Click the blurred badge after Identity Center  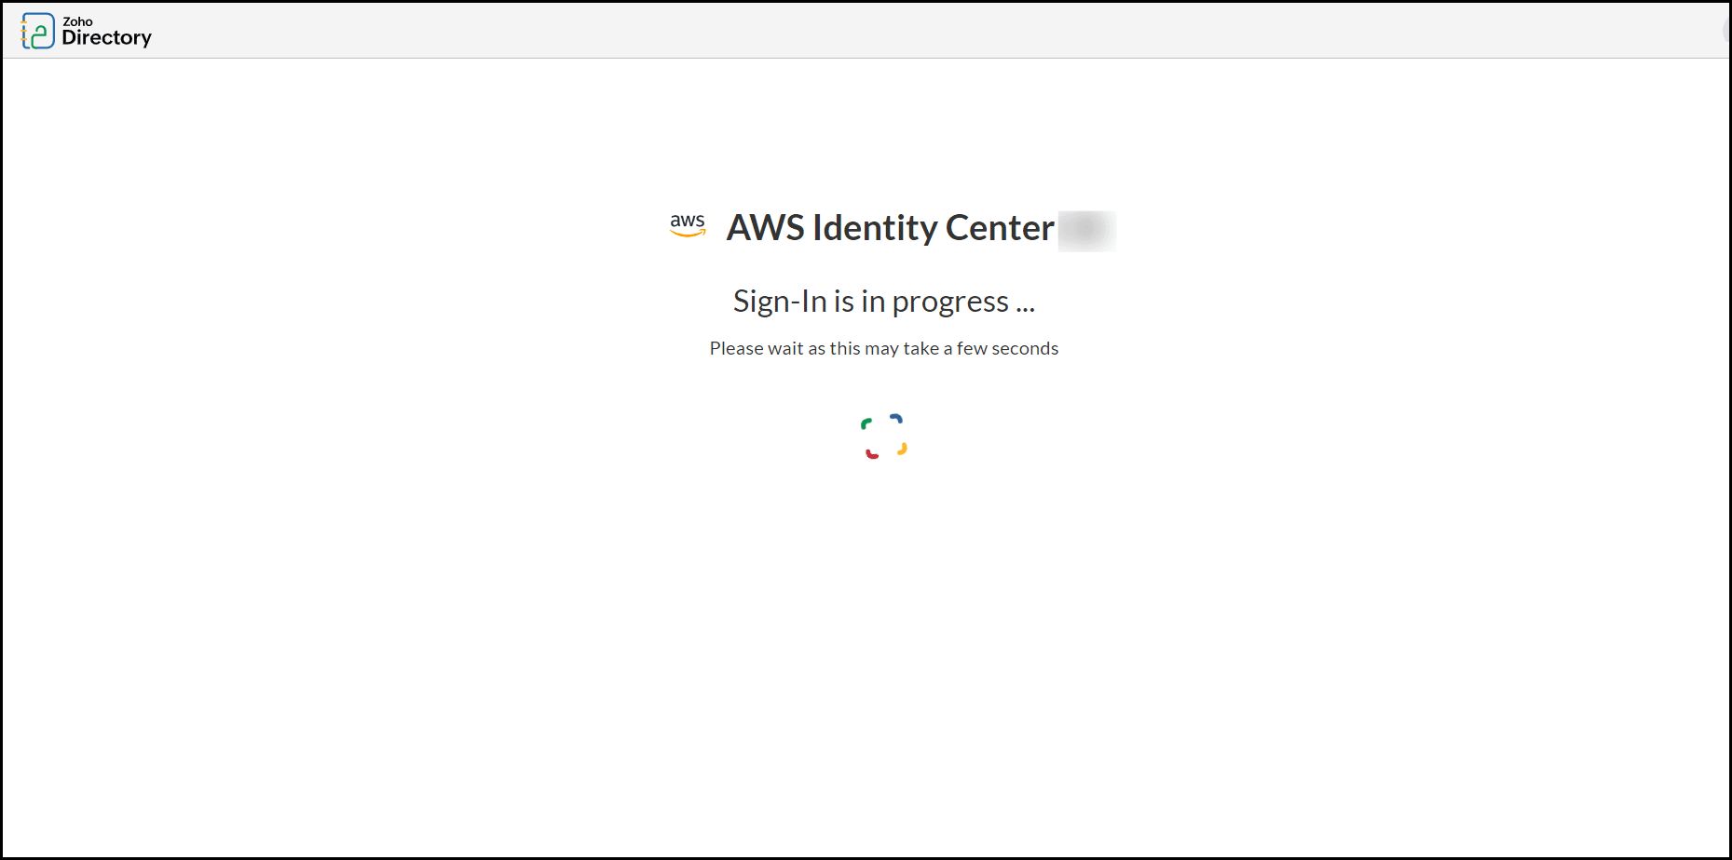click(1086, 230)
